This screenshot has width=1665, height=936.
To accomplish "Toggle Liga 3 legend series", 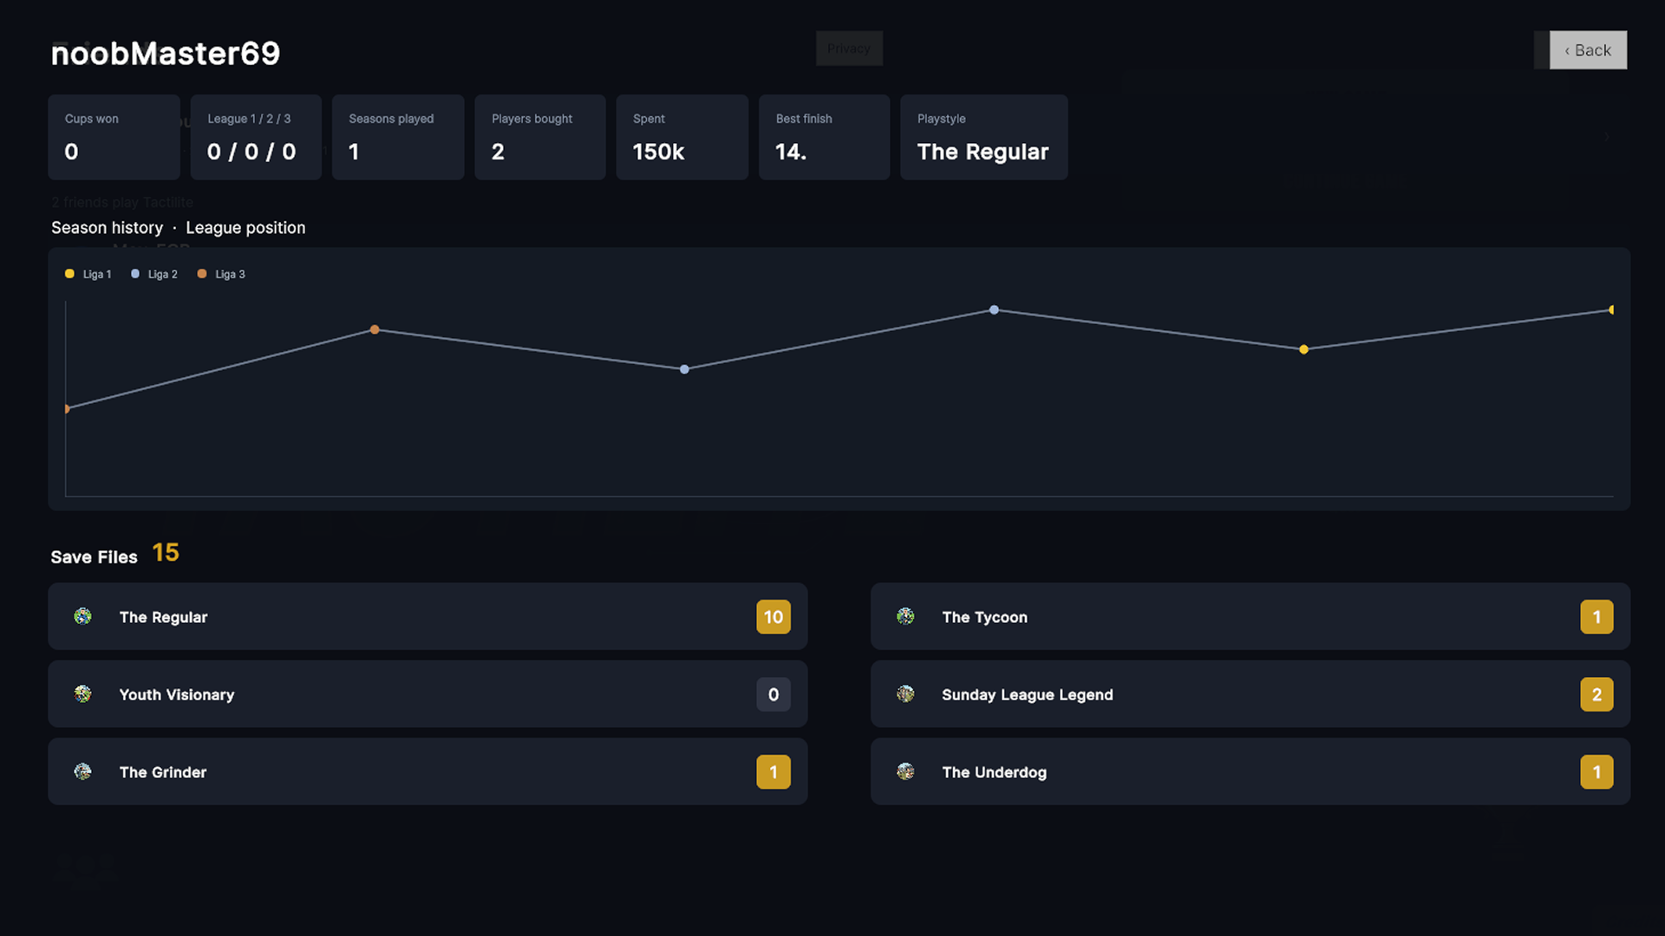I will [x=221, y=274].
